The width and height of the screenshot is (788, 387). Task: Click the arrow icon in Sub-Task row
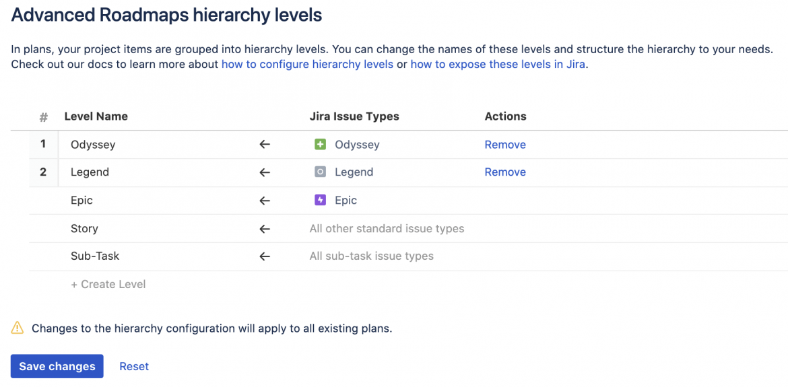click(265, 256)
